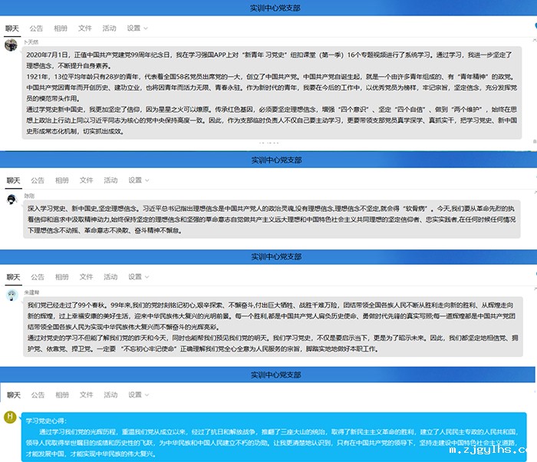Select 聊天 tab above the 学习党史心得 message
537x462 pixels.
(12, 394)
